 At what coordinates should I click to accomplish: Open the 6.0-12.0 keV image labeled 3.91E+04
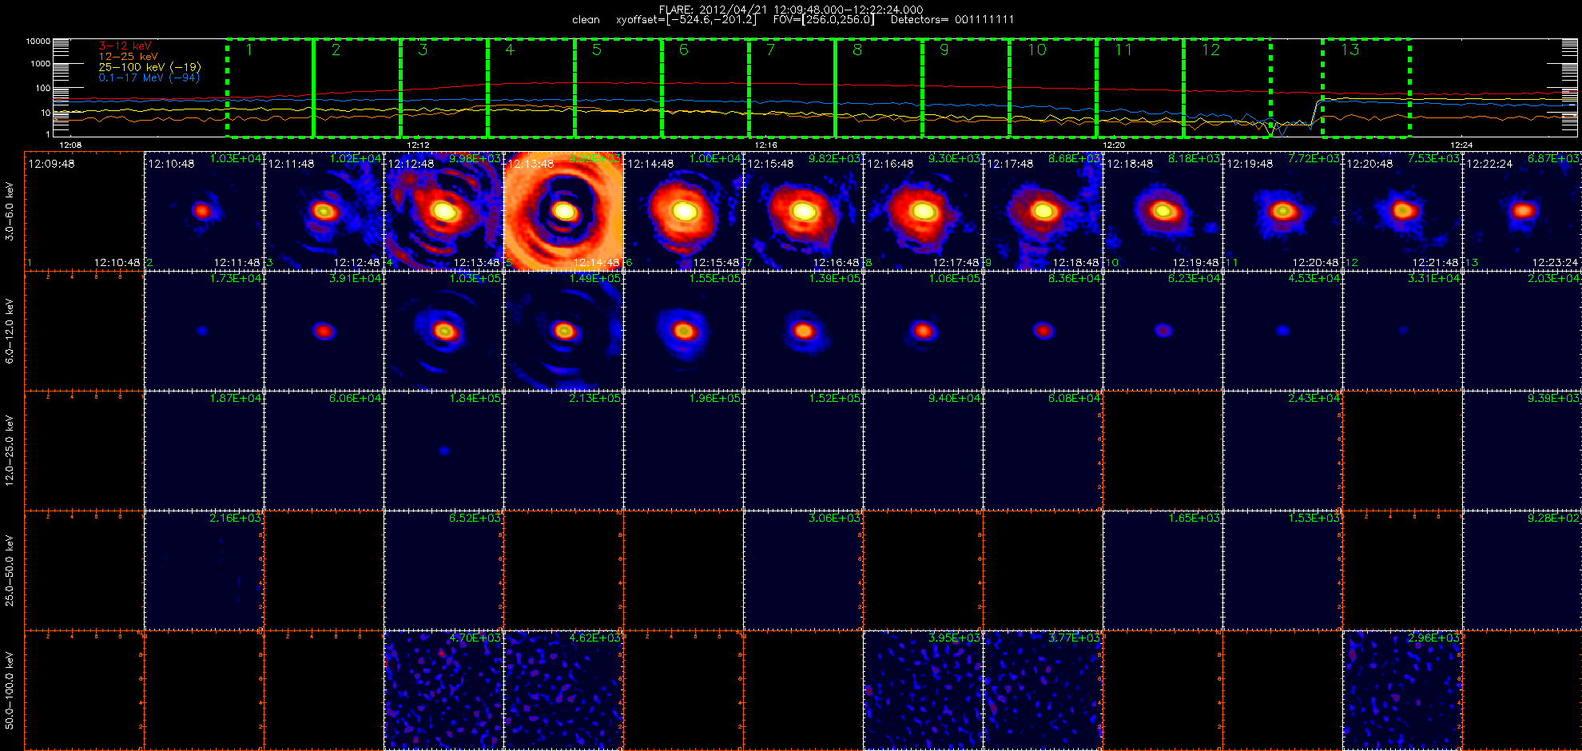click(324, 331)
